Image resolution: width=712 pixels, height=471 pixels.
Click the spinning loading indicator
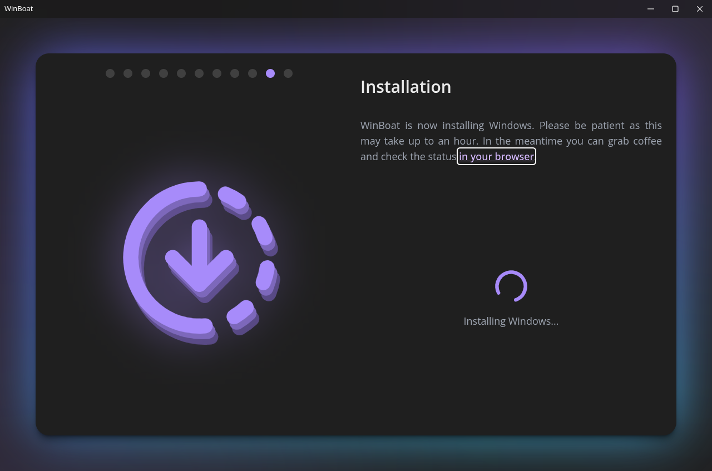point(511,286)
